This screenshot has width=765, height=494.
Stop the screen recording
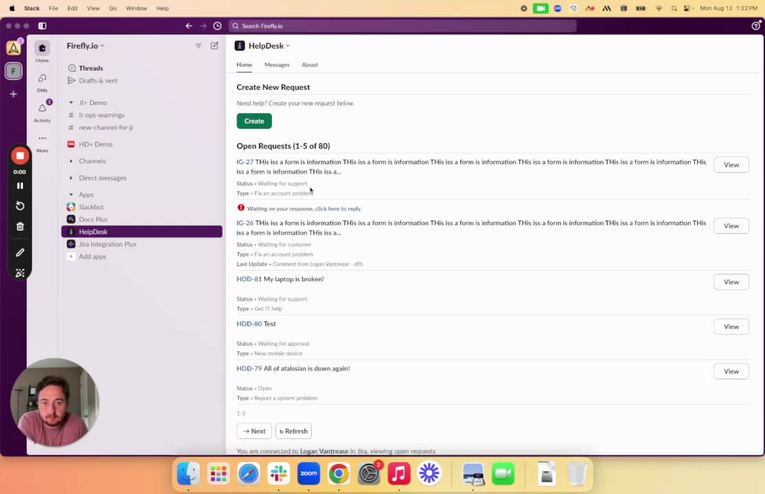(20, 156)
